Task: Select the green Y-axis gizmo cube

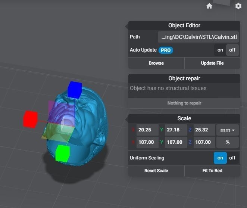Action: (x=63, y=153)
